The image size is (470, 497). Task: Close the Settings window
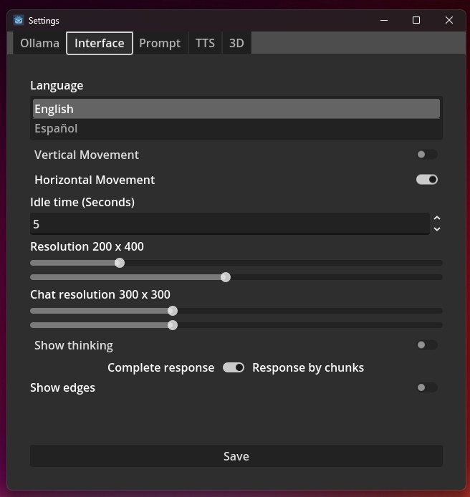coord(449,20)
